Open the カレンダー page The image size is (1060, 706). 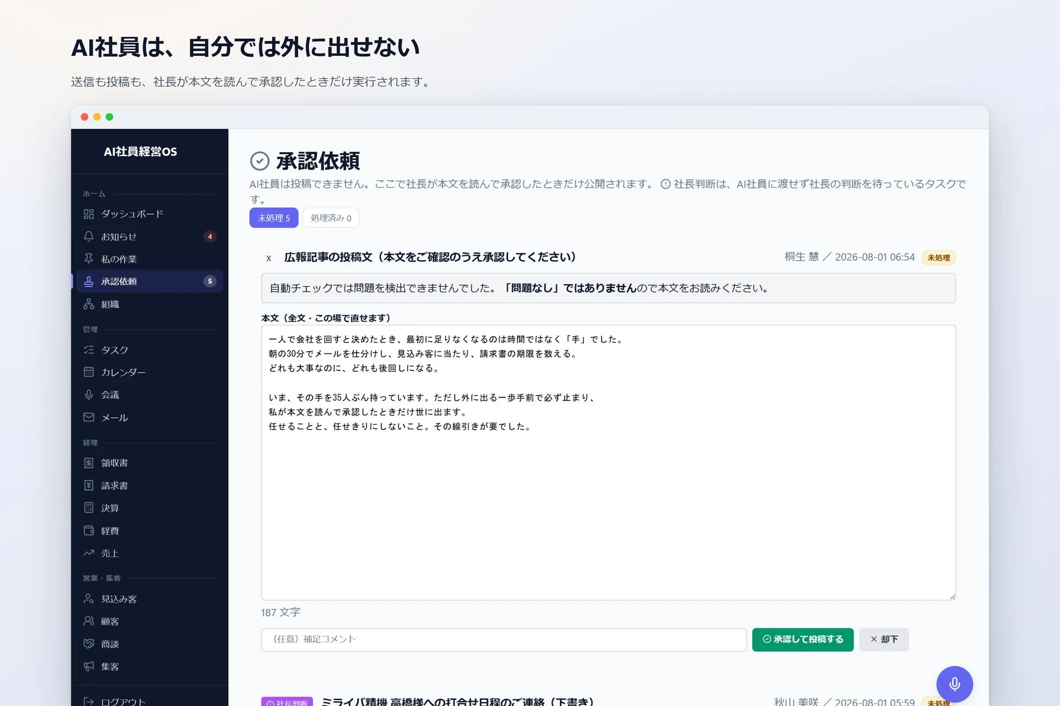[149, 372]
